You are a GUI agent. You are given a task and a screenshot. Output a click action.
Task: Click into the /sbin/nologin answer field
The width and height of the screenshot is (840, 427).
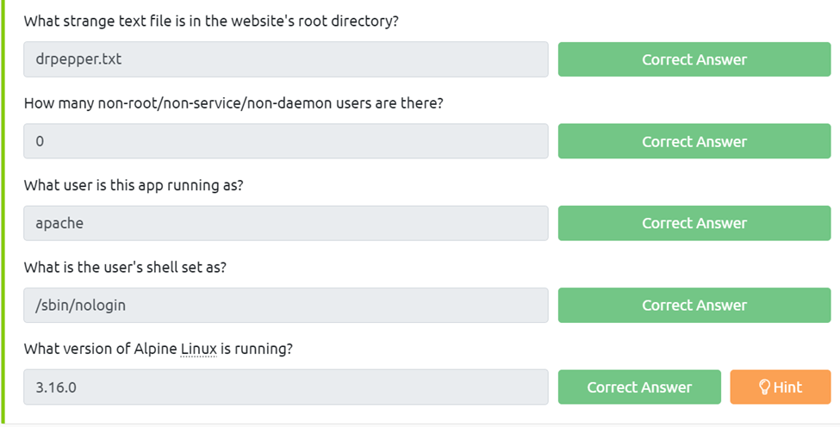(x=285, y=305)
